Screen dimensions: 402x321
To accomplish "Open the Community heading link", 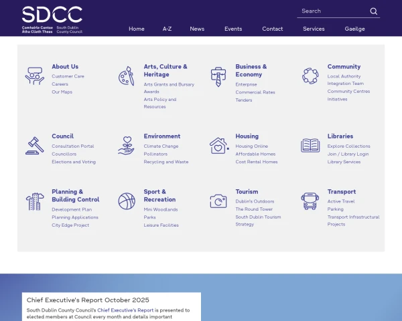I will coord(344,67).
